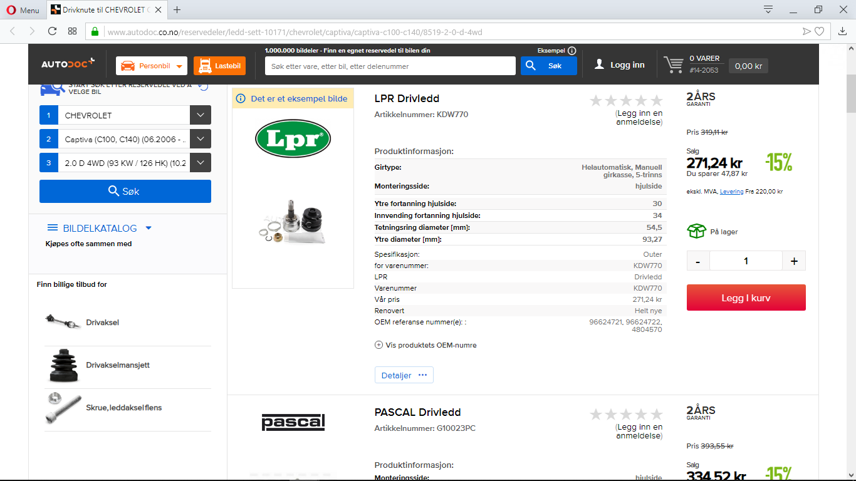
Task: Click the Detaljer button
Action: pyautogui.click(x=404, y=375)
